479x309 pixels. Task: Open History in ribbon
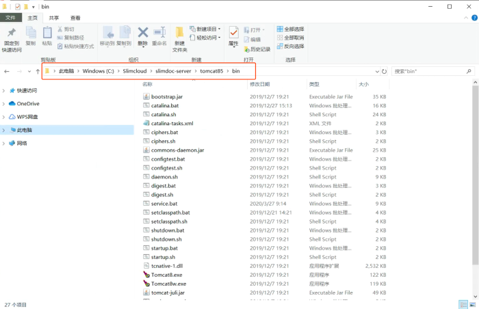click(x=257, y=49)
